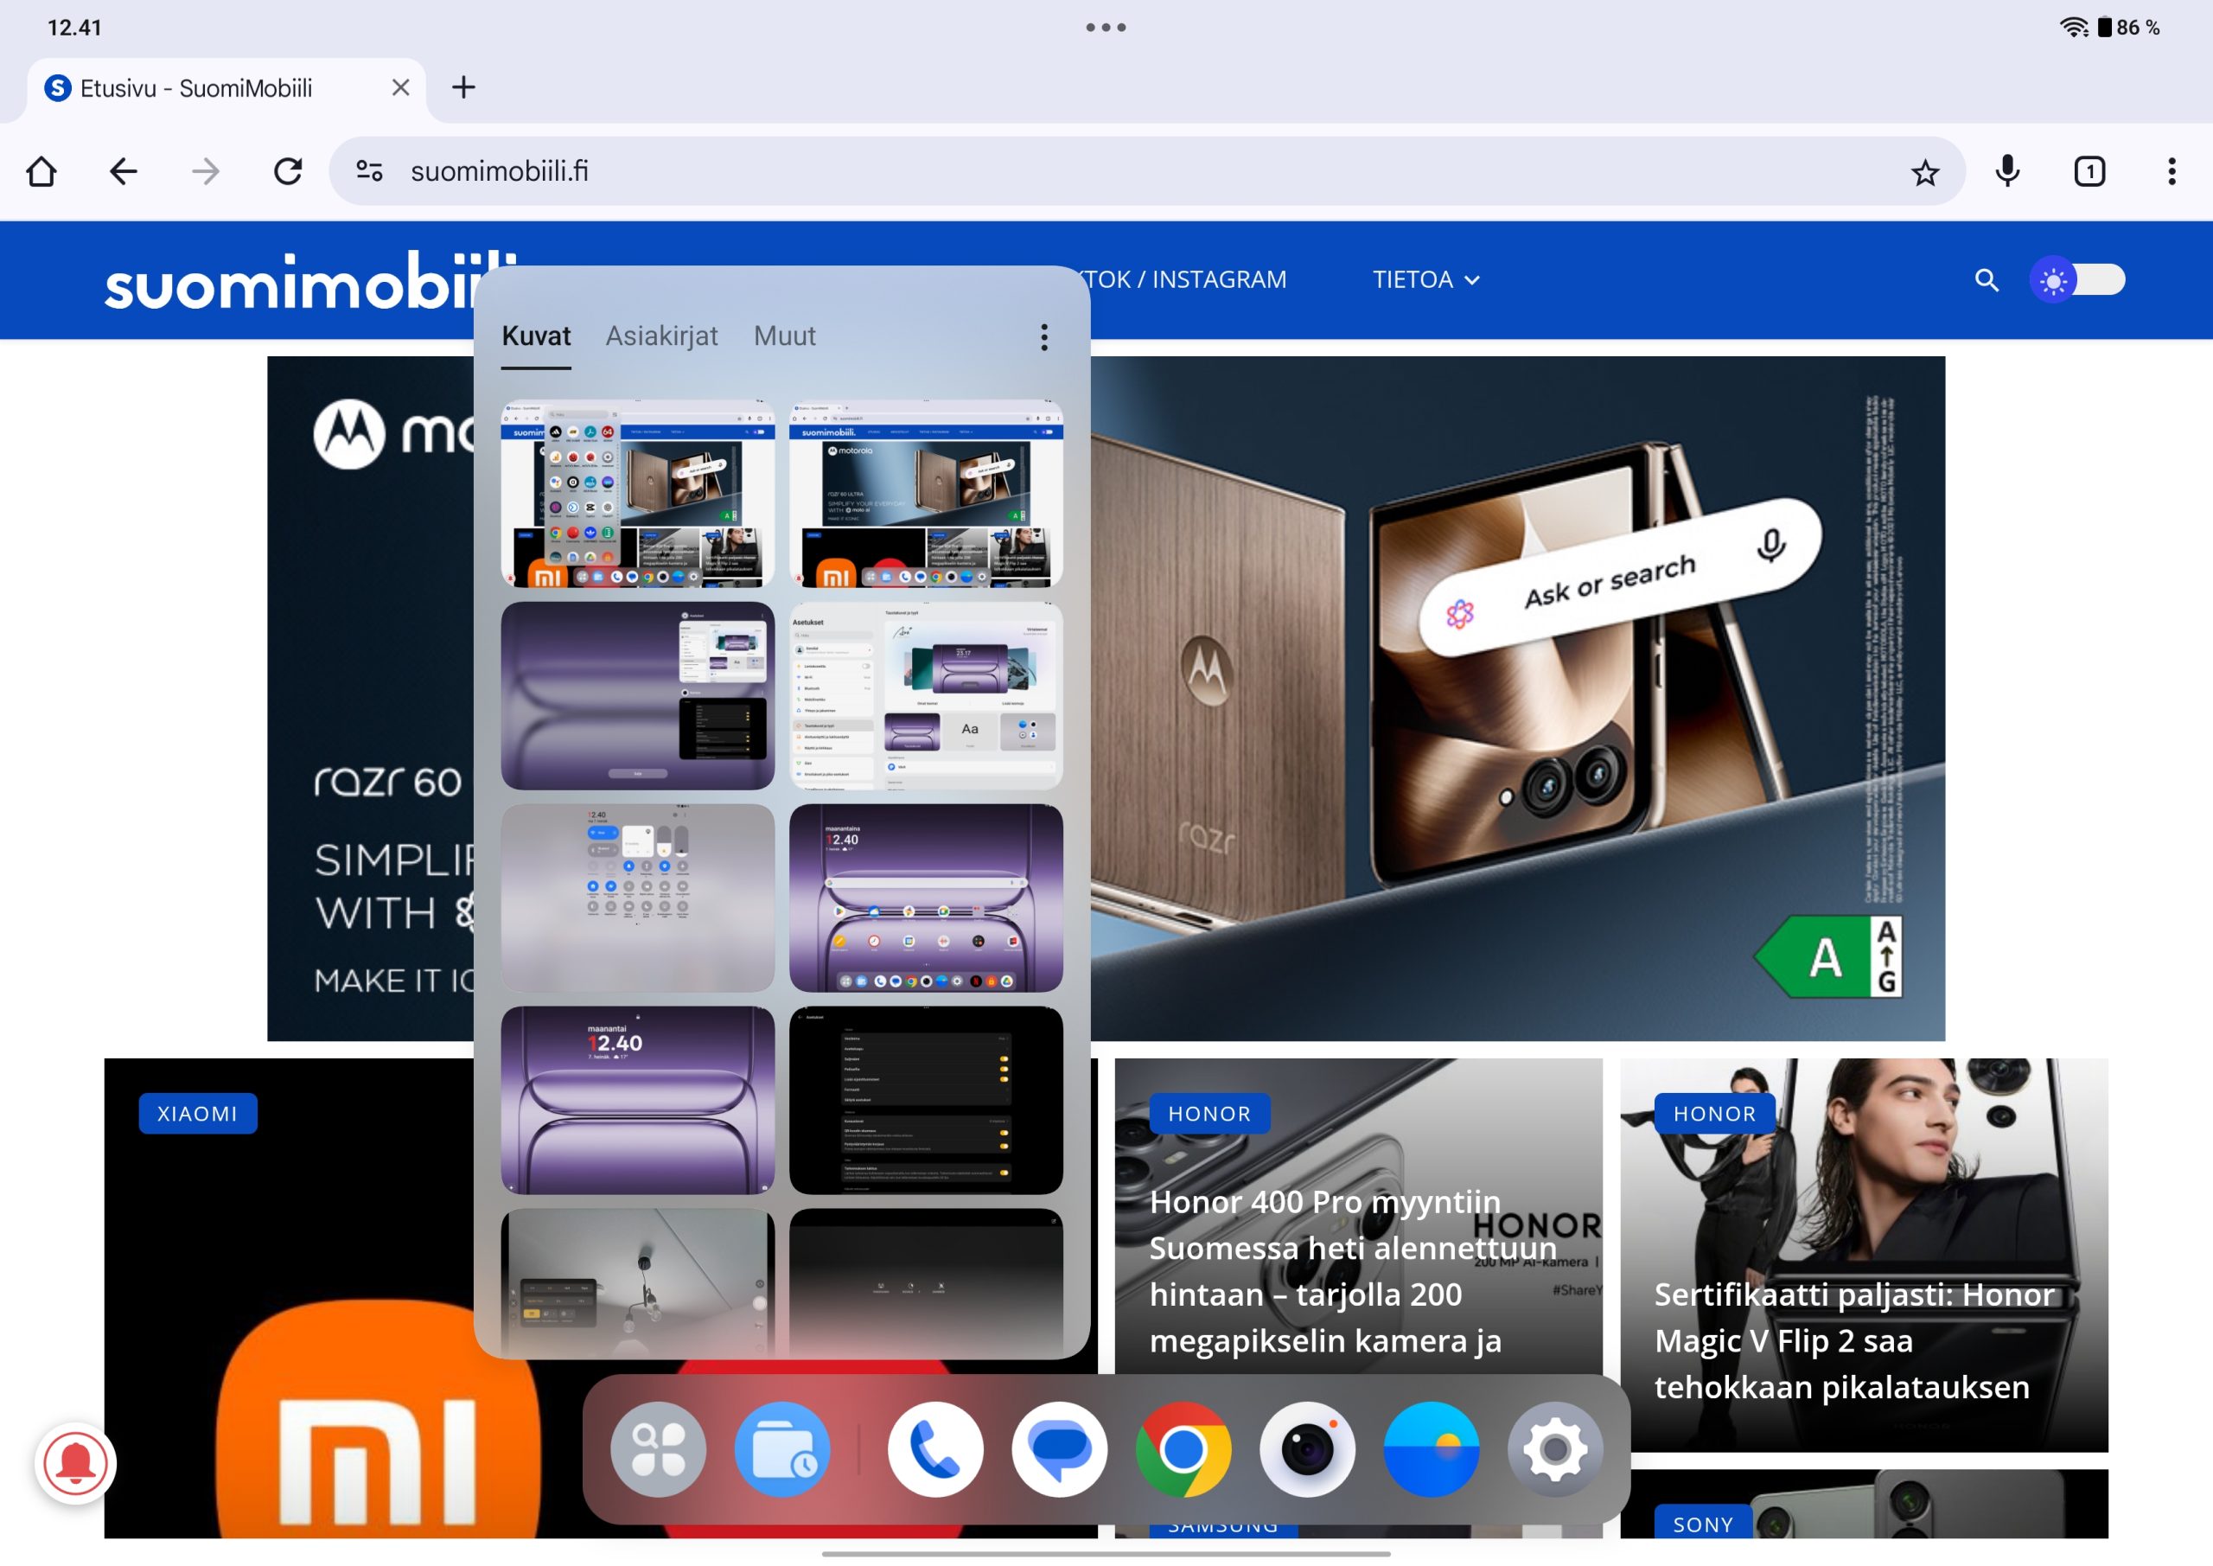Close the Etusivu - SuomiMobiili tab
2213x1566 pixels.
(401, 87)
